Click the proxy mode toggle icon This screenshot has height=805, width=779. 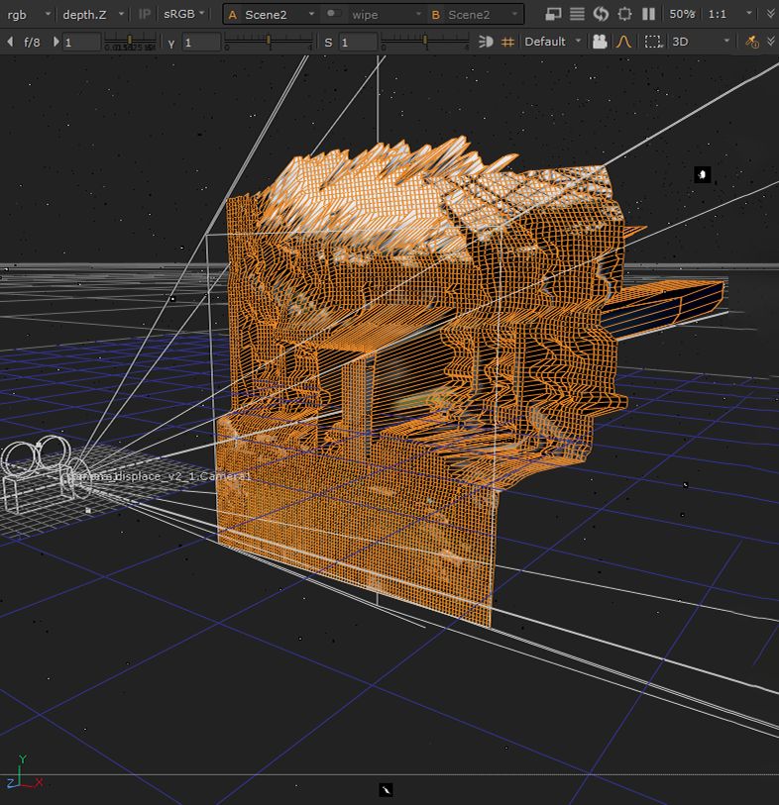(x=554, y=14)
